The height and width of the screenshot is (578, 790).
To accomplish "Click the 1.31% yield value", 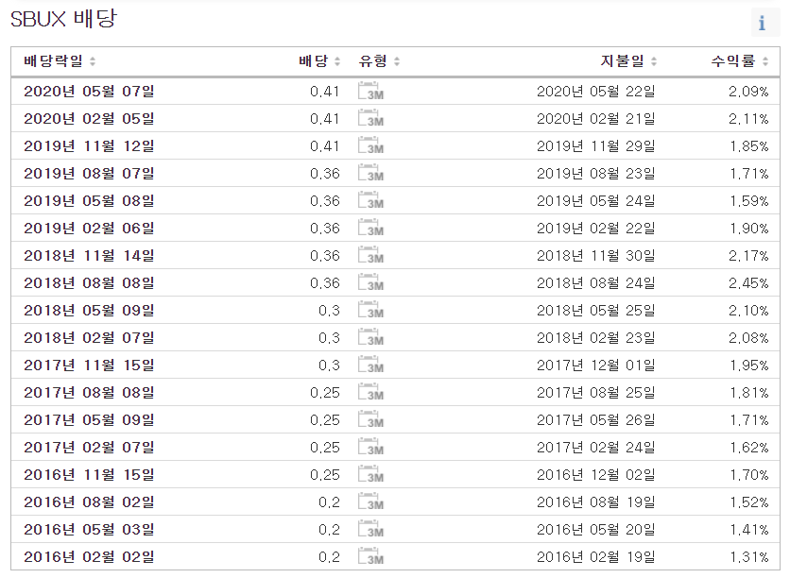I will tap(749, 556).
